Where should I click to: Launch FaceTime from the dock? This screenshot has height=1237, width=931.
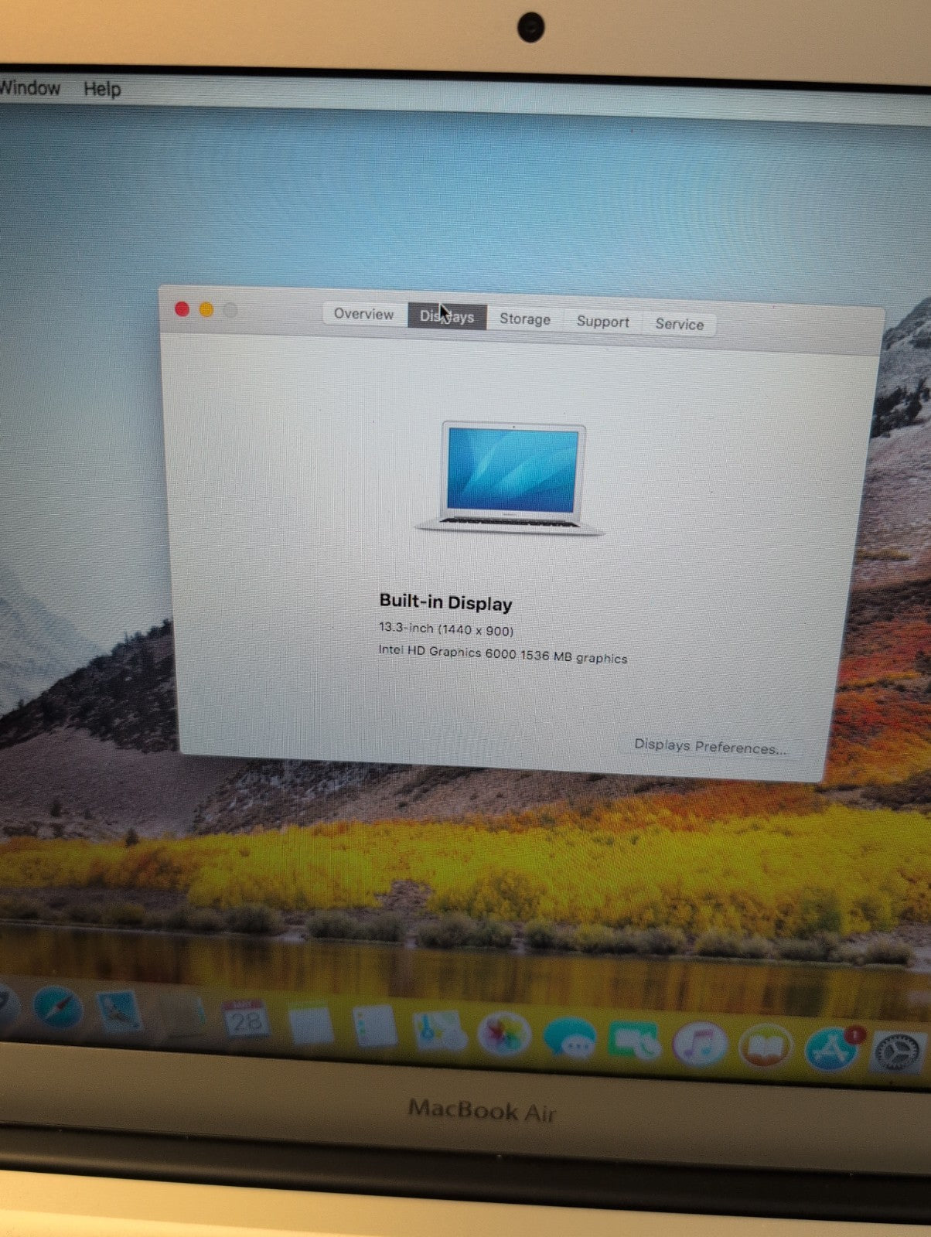click(x=636, y=1041)
